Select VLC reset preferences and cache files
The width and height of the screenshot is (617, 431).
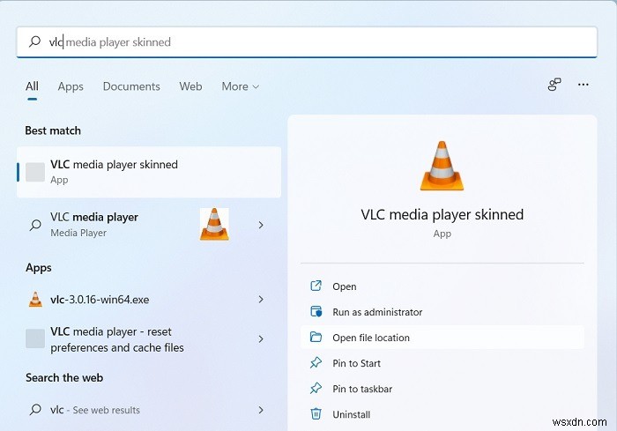149,339
